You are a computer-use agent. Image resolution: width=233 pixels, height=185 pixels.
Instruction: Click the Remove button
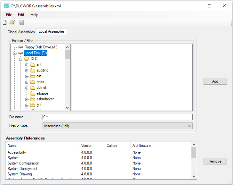click(x=215, y=161)
